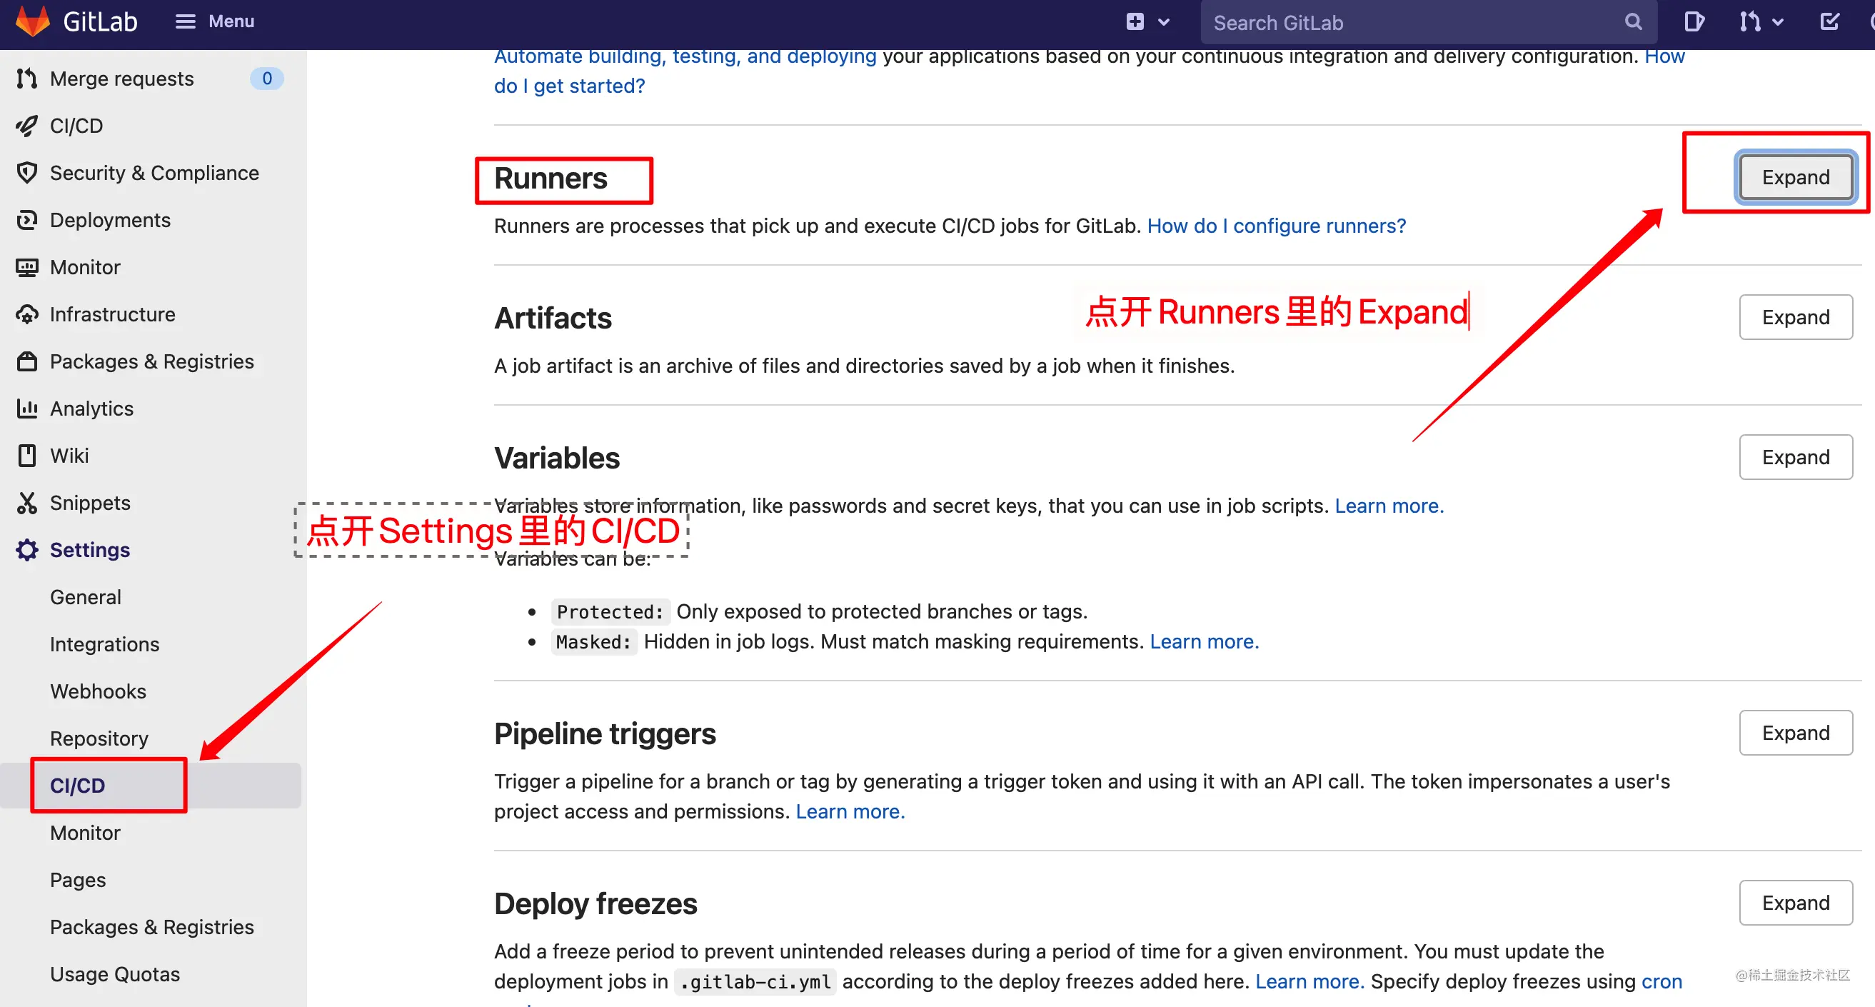The height and width of the screenshot is (1007, 1875).
Task: Open Learn more link after job scripts
Action: coord(1389,506)
